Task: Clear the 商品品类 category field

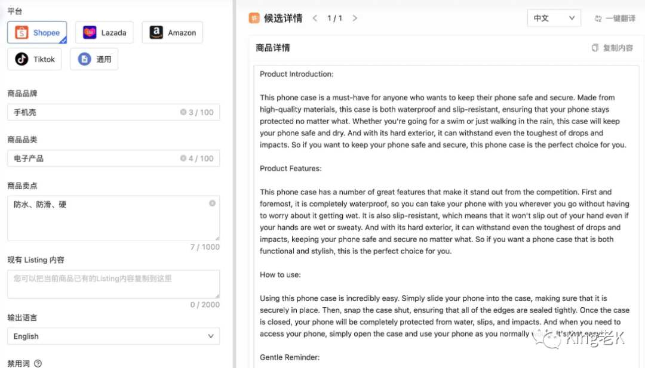Action: tap(183, 158)
